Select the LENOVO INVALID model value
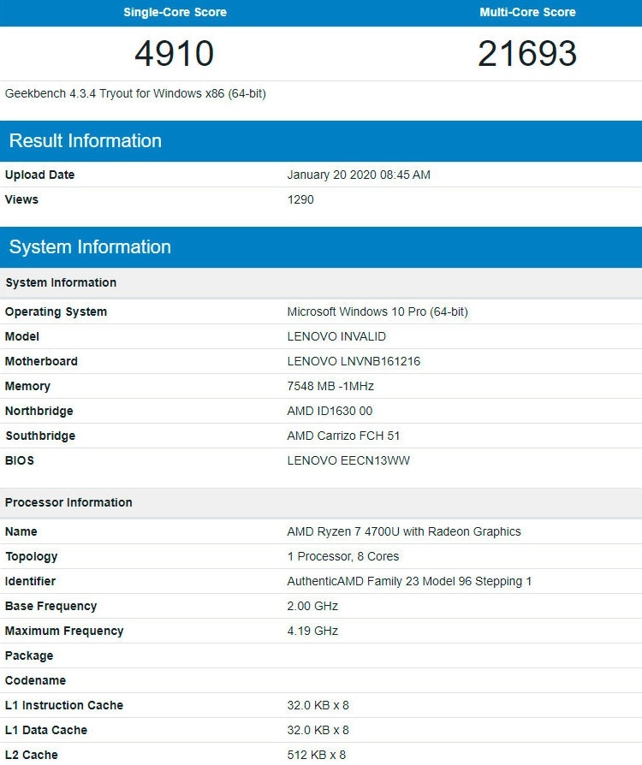 click(x=336, y=336)
